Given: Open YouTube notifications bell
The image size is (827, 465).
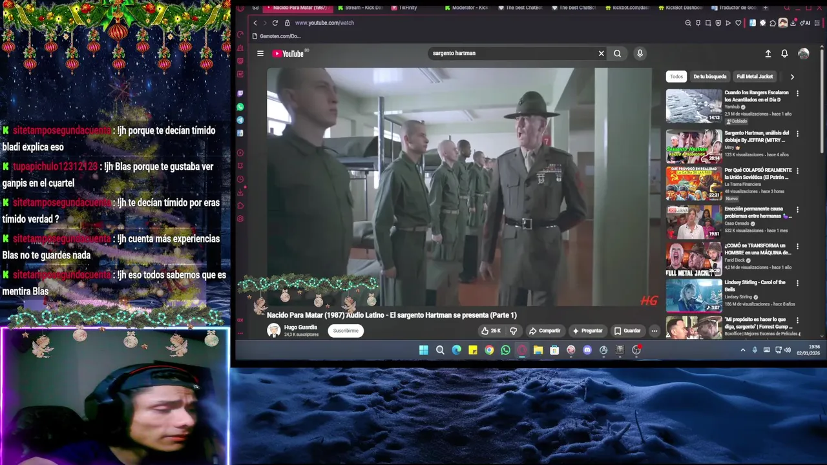Looking at the screenshot, I should 784,54.
